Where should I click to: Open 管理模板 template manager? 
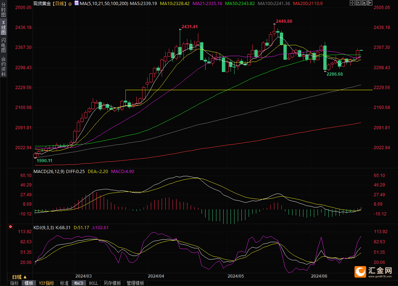(x=135, y=283)
